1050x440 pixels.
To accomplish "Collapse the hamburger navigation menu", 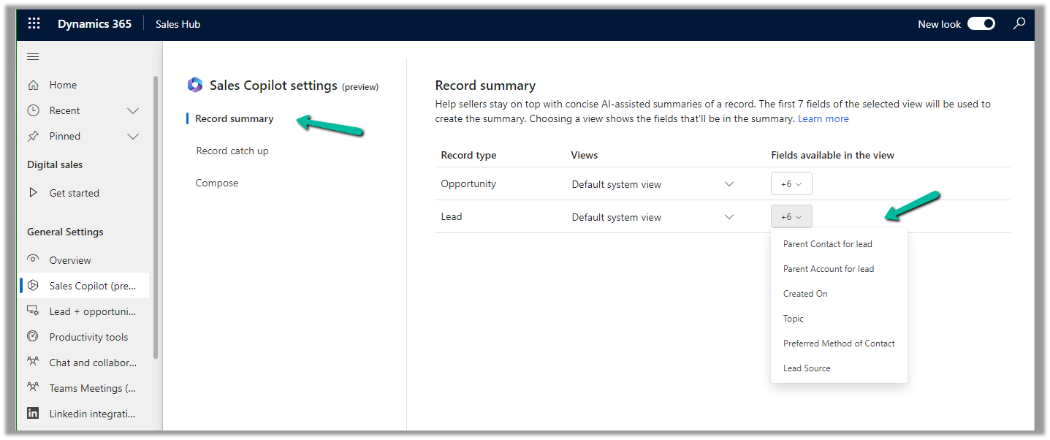I will click(x=33, y=57).
